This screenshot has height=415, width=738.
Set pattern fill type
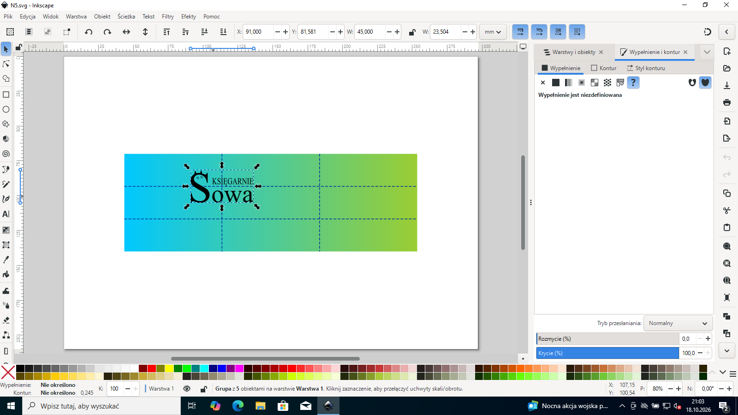607,83
